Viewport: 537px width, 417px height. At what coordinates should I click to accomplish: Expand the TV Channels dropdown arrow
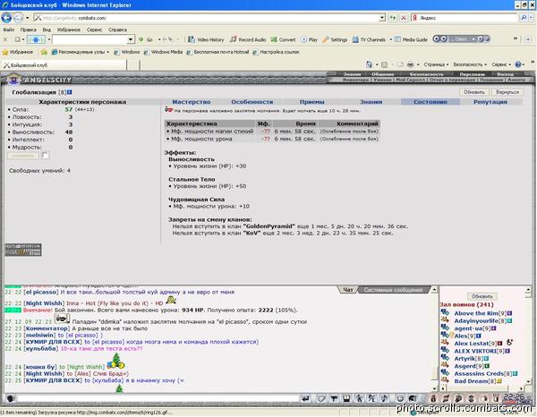(x=390, y=39)
